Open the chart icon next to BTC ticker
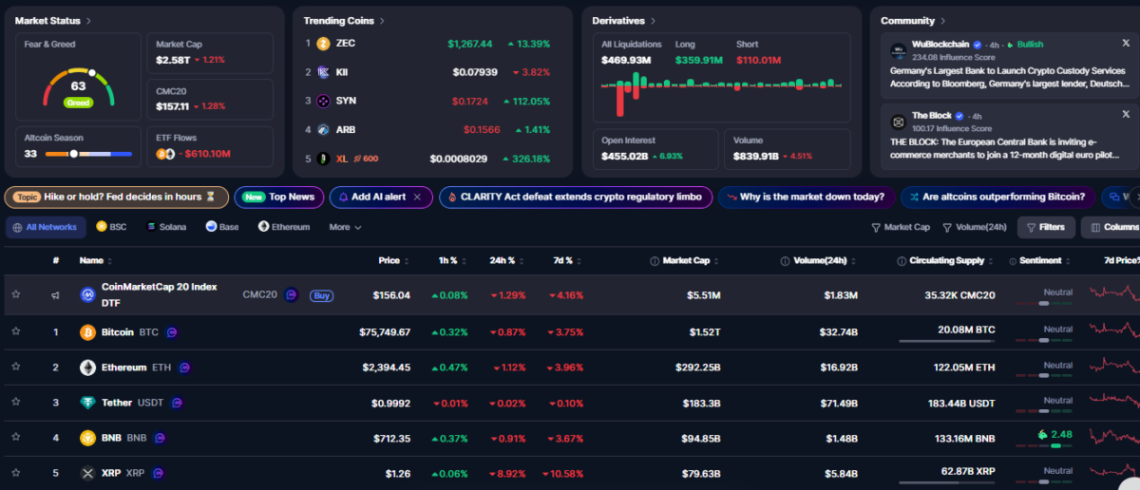Screen dimensions: 1140x490 pyautogui.click(x=172, y=332)
